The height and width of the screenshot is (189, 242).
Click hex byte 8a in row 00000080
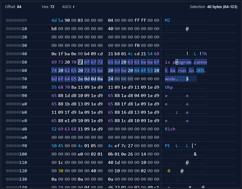(x=74, y=87)
